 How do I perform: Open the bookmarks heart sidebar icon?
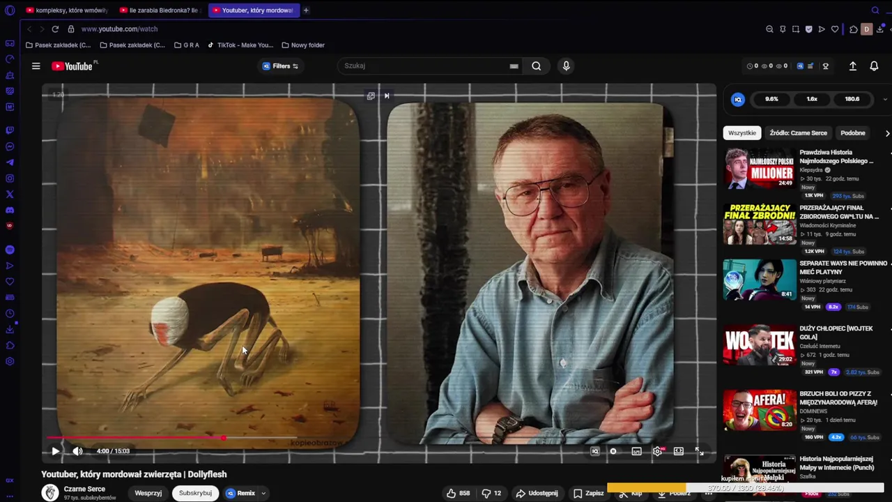click(10, 282)
